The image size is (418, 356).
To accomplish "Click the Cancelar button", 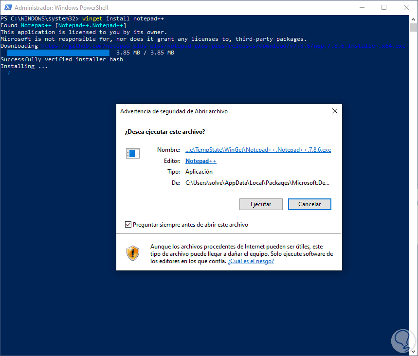I will click(x=309, y=204).
